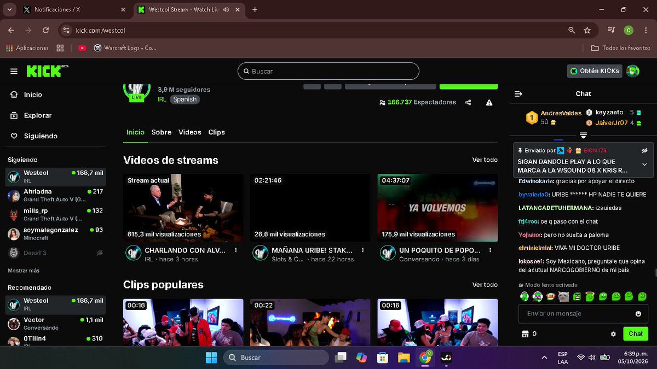Open Warcraft Logs bookmark
The height and width of the screenshot is (369, 657).
[x=125, y=48]
